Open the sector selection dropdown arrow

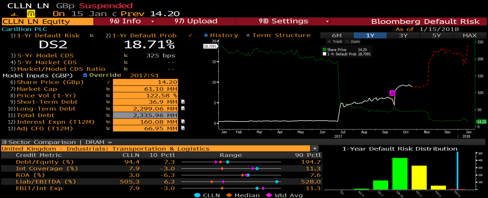point(314,149)
